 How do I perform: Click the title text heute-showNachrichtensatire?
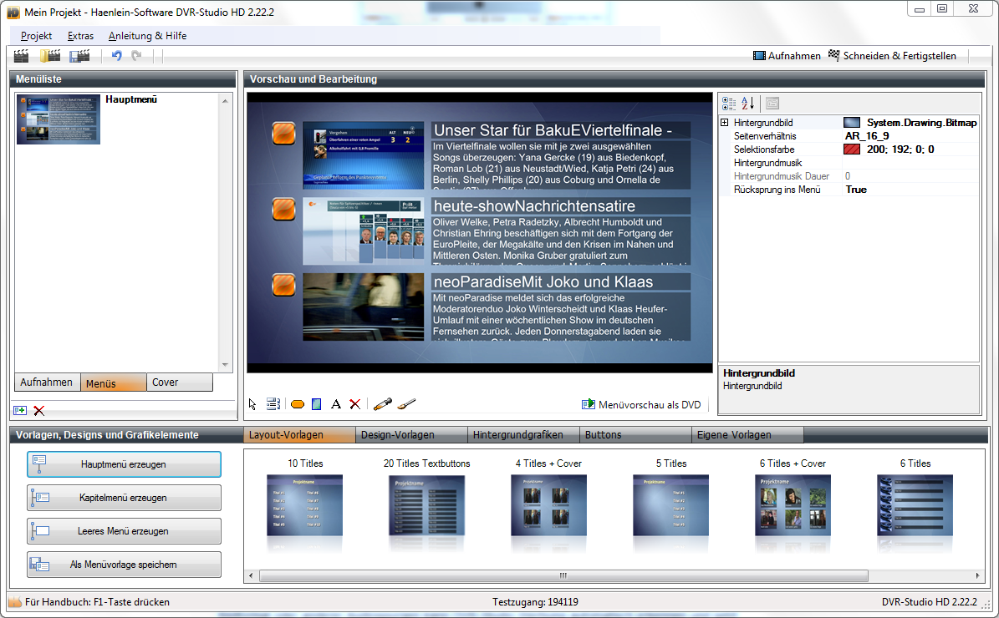pos(534,206)
